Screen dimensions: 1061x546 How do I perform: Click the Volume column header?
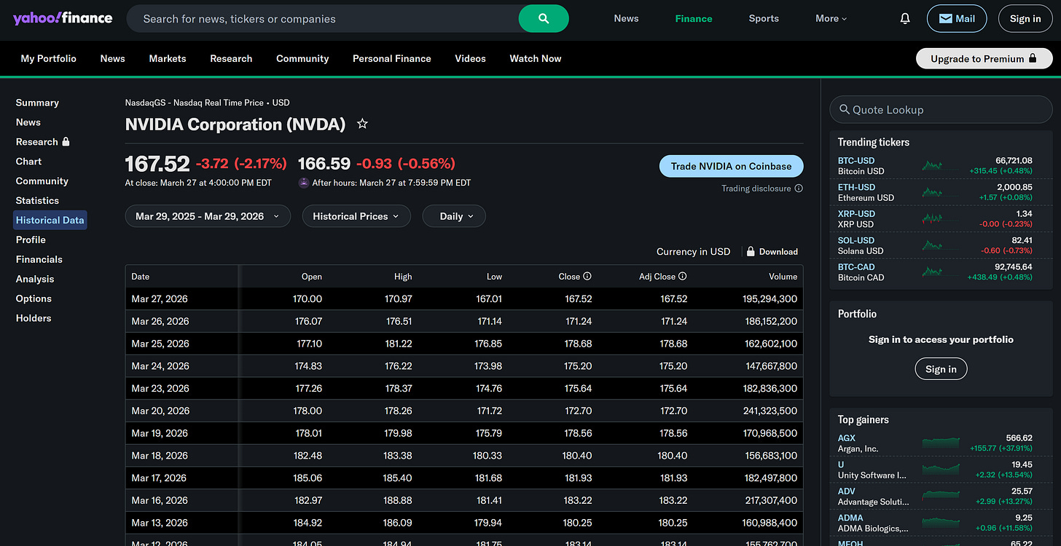[x=783, y=277]
